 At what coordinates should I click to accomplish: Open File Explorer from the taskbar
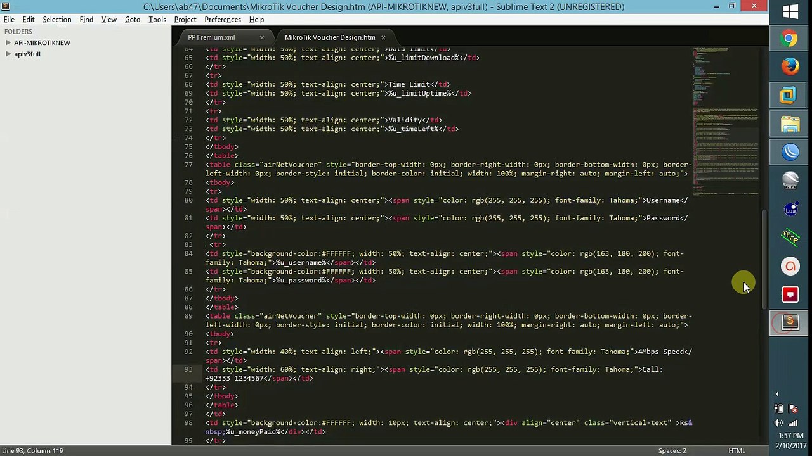(x=790, y=124)
